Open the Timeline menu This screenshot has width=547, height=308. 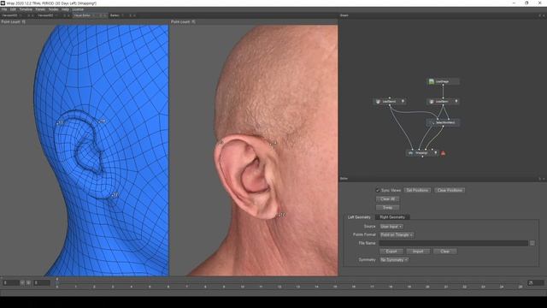pos(26,9)
